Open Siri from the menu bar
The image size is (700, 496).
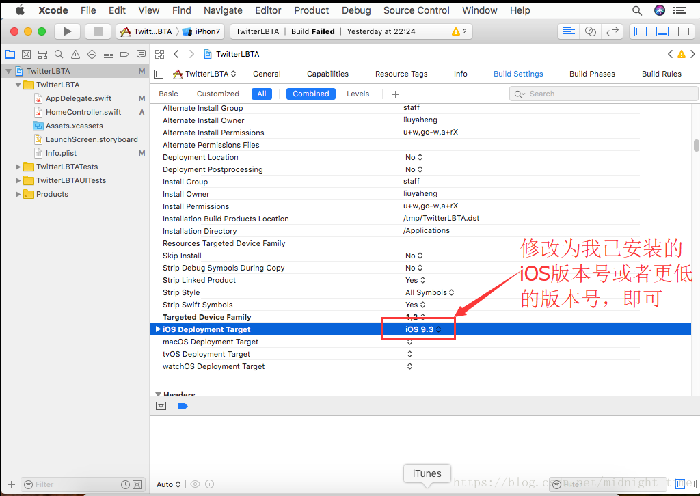point(660,10)
